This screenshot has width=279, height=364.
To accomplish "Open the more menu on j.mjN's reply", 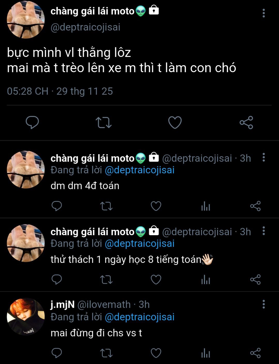I will pos(263,304).
